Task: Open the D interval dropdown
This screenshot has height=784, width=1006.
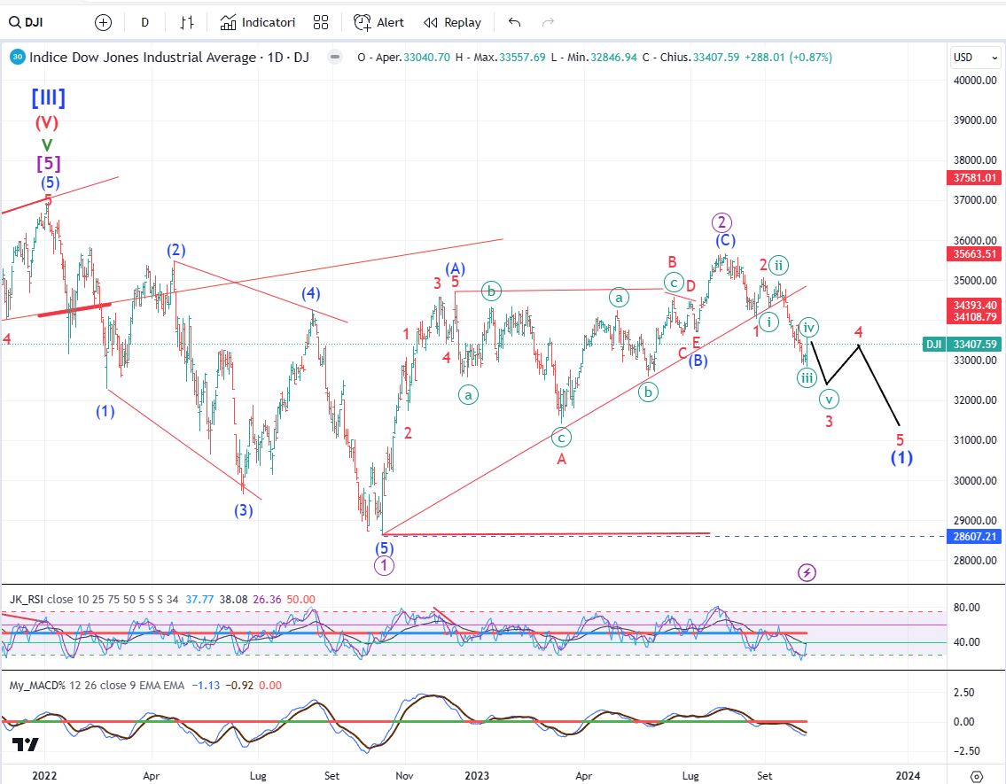Action: click(145, 22)
